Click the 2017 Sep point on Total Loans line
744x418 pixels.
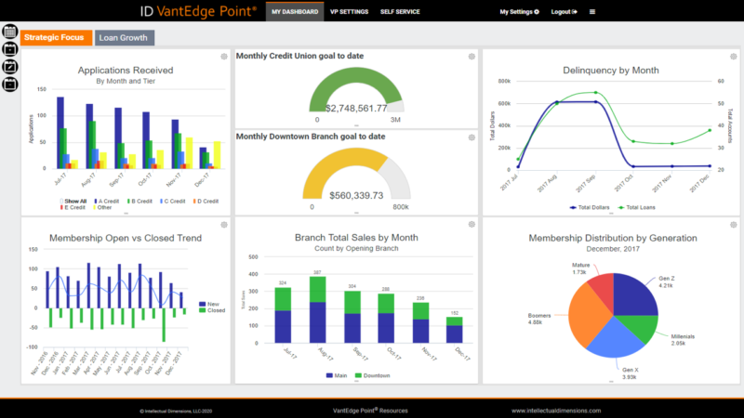coord(596,92)
